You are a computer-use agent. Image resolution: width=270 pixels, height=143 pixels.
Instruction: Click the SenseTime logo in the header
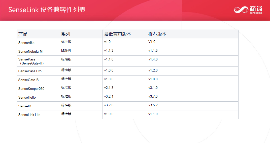coord(248,10)
